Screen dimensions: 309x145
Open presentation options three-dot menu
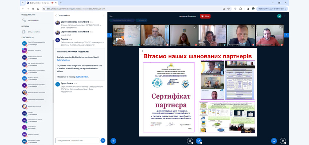pos(142,51)
